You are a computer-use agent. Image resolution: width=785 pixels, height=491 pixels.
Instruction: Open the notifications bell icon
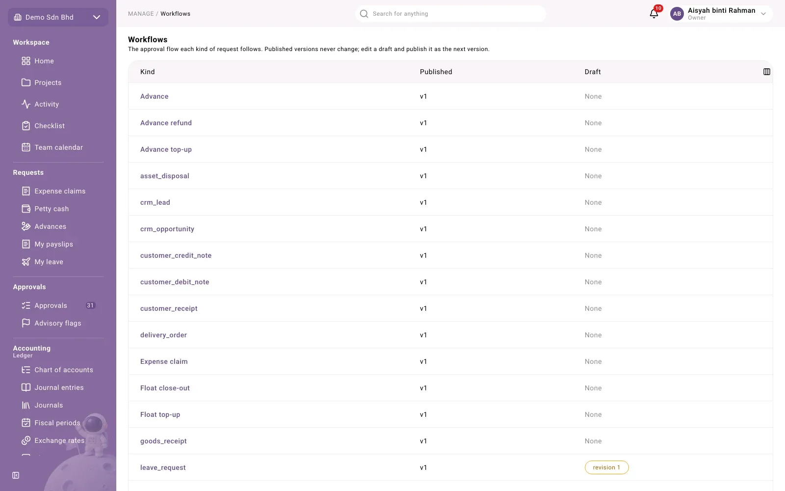click(x=654, y=14)
